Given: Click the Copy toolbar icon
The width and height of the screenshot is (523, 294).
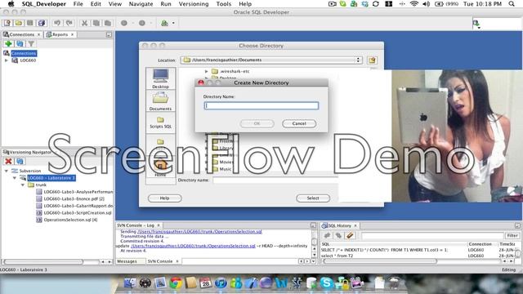Looking at the screenshot, I should pyautogui.click(x=96, y=23).
